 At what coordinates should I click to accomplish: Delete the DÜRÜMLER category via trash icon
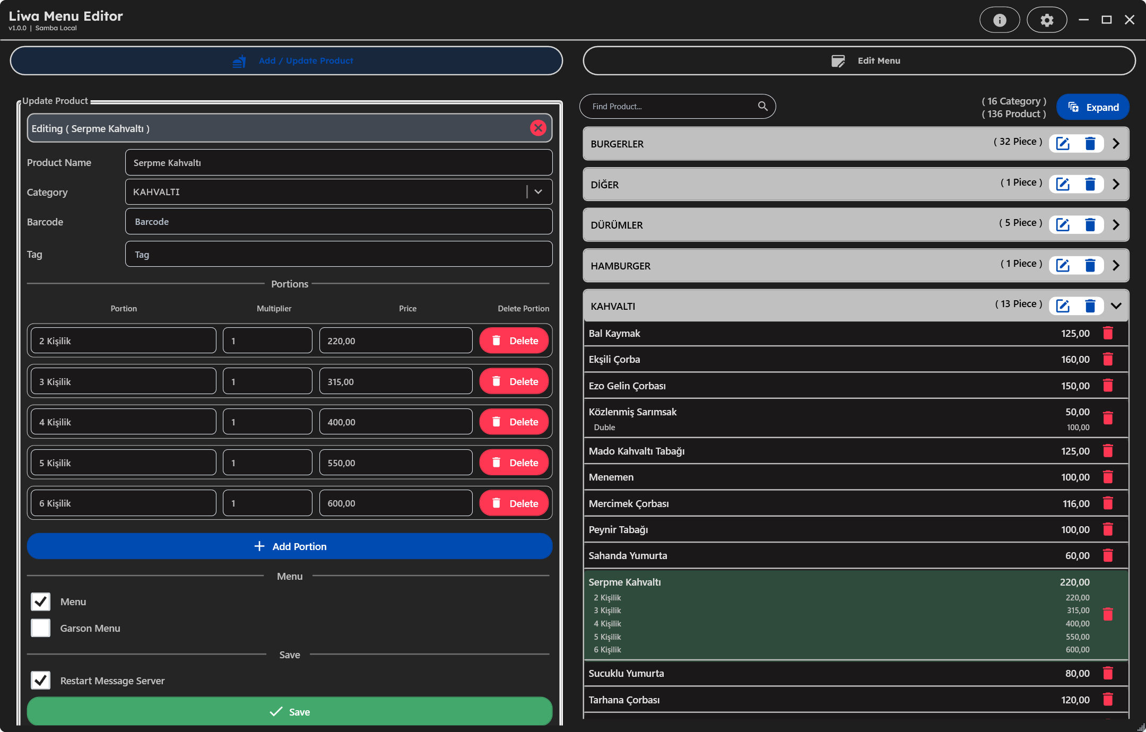(1090, 225)
